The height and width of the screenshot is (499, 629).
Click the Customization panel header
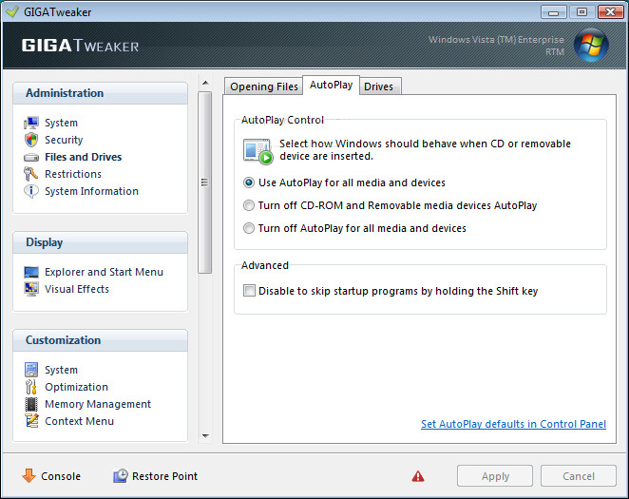(101, 340)
